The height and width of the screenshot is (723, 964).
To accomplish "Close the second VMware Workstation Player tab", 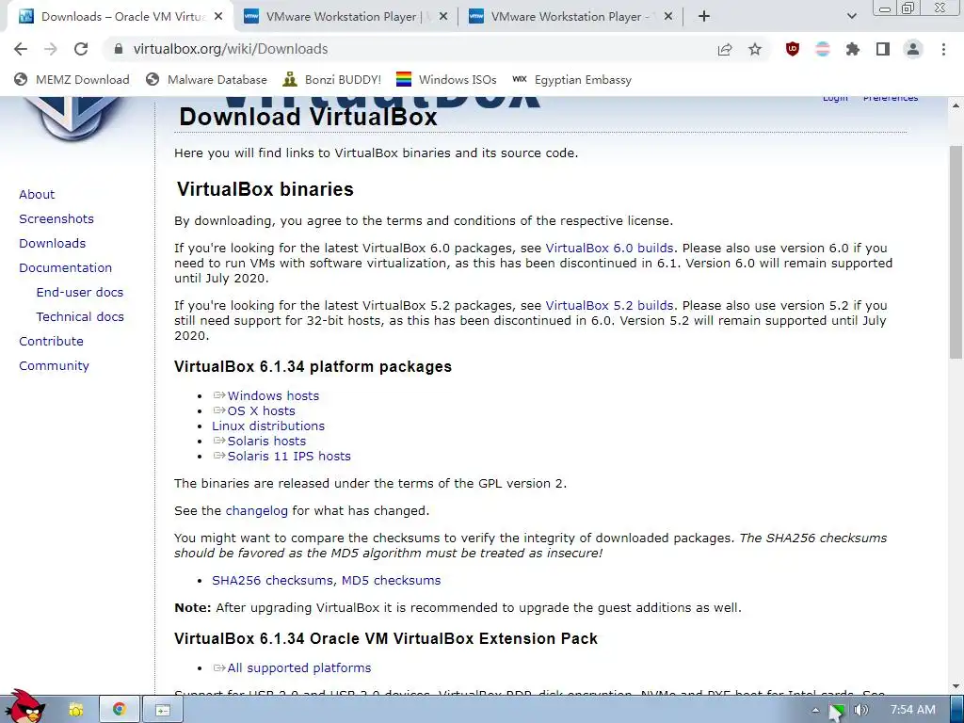I will pos(443,17).
